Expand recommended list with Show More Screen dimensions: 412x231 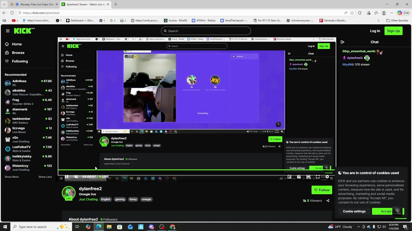click(x=12, y=177)
